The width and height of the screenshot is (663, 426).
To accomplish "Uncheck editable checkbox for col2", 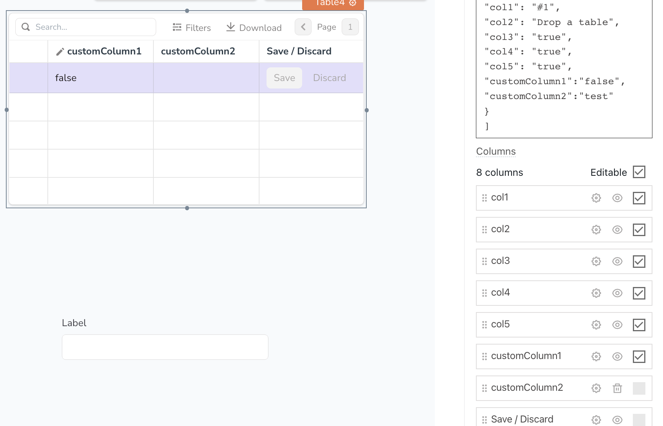I will 639,230.
